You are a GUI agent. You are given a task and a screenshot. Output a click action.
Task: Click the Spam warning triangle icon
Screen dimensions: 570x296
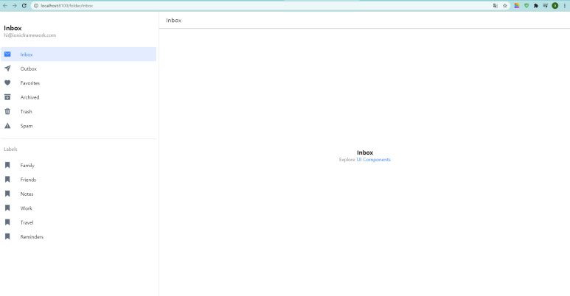pyautogui.click(x=7, y=126)
